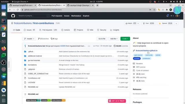This screenshot has height=104, width=185.
Task: Open the .gitignore file
Action: pos(32,69)
